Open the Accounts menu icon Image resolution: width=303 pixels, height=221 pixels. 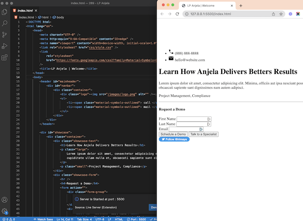4,199
